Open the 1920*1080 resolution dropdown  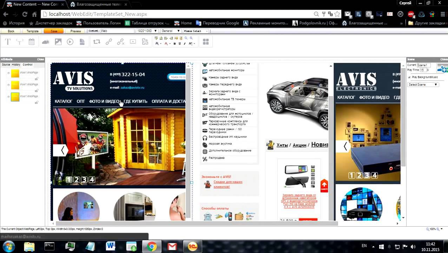click(147, 31)
